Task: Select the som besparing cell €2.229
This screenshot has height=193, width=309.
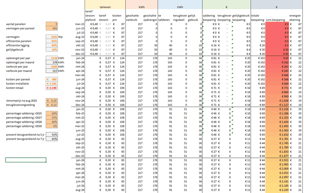Action: pyautogui.click(x=277, y=190)
